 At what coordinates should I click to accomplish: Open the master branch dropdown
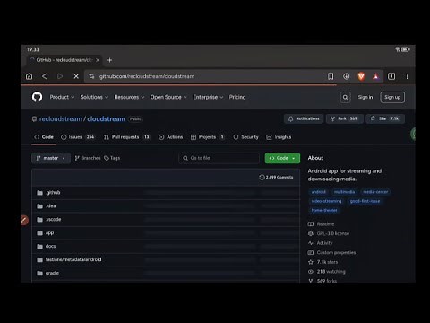[51, 158]
